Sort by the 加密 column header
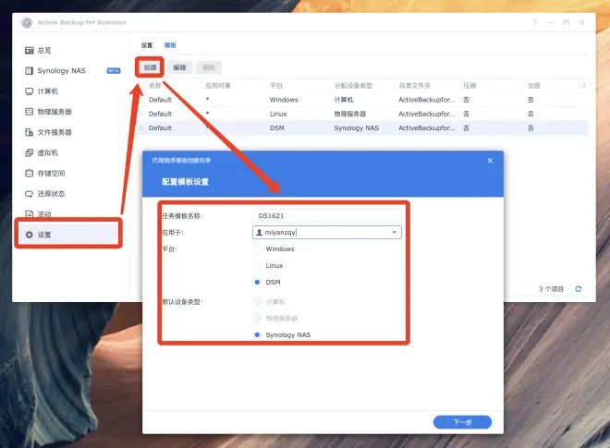Viewport: 610px width, 448px height. click(534, 86)
